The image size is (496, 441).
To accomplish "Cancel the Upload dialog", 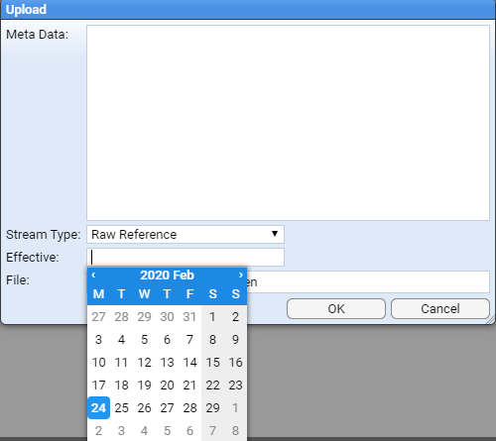I will click(440, 309).
